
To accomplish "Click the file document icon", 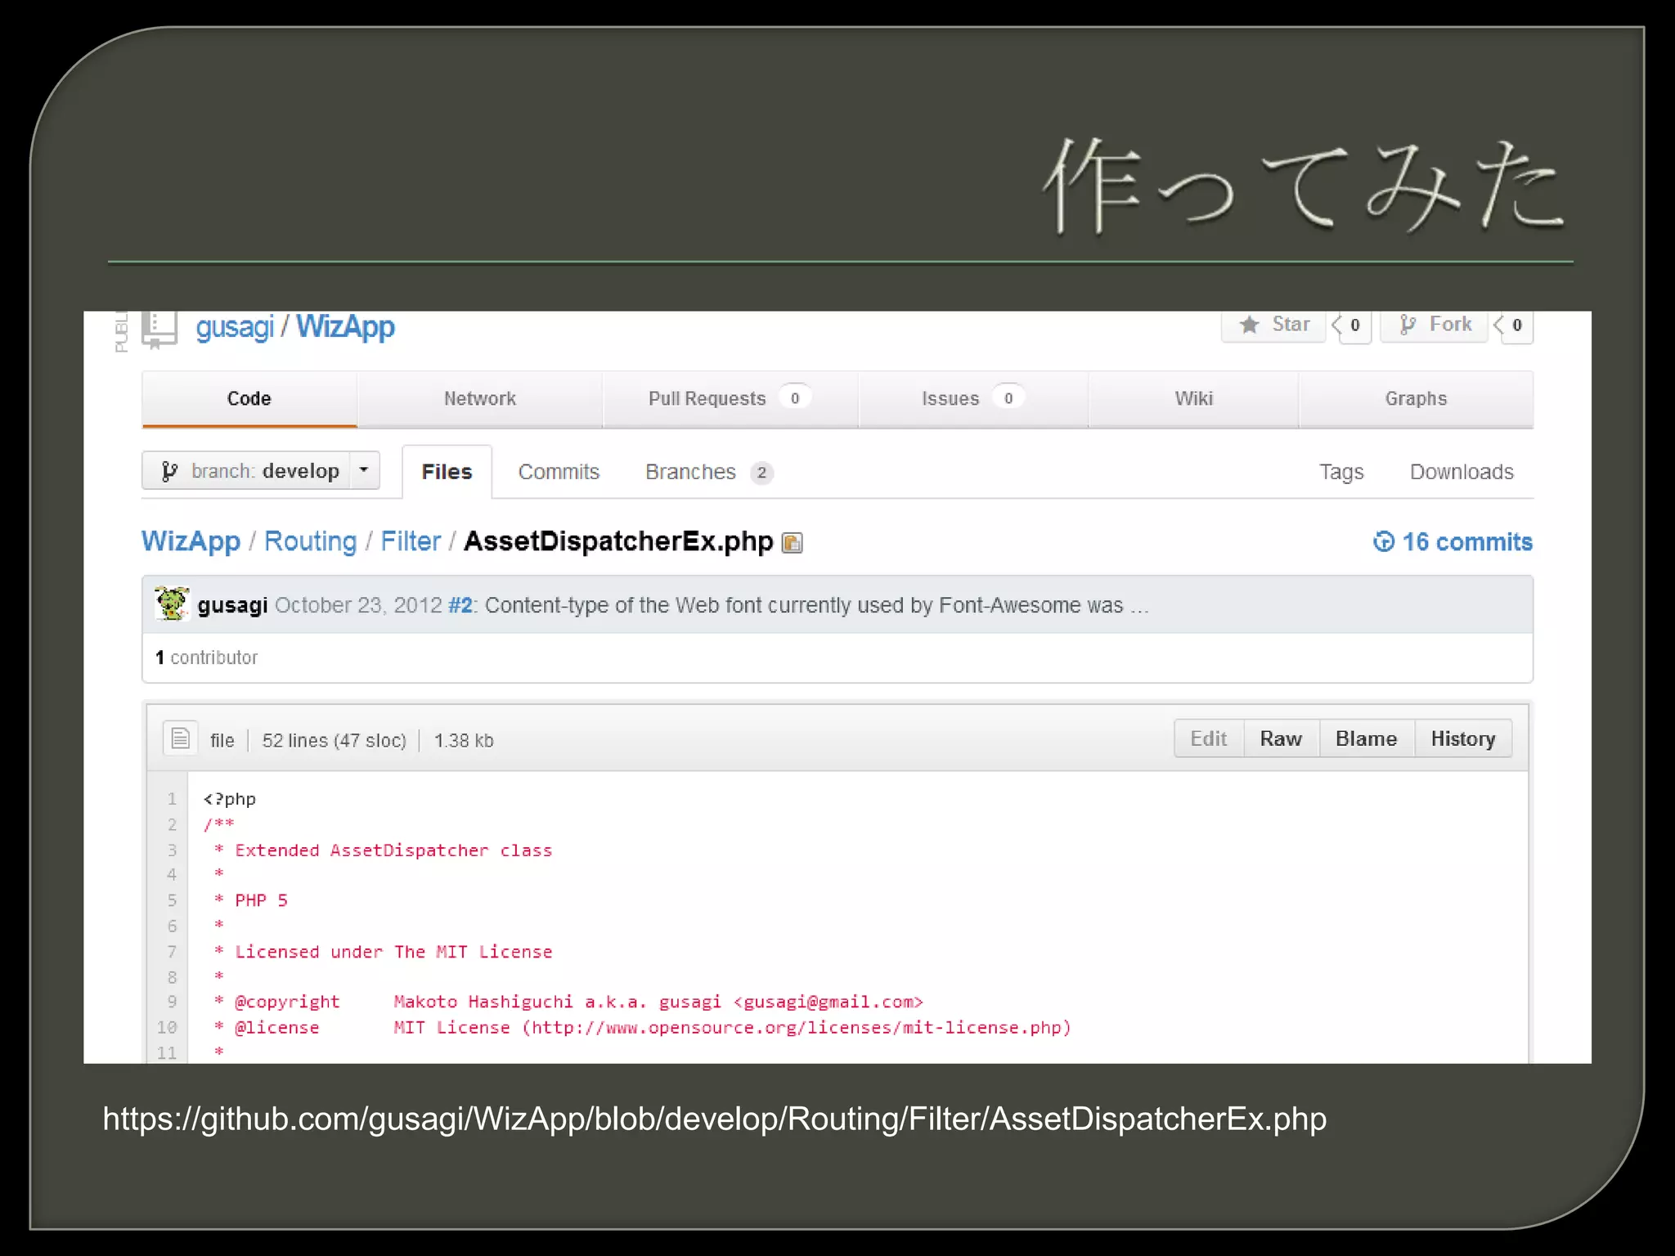I will click(x=180, y=738).
